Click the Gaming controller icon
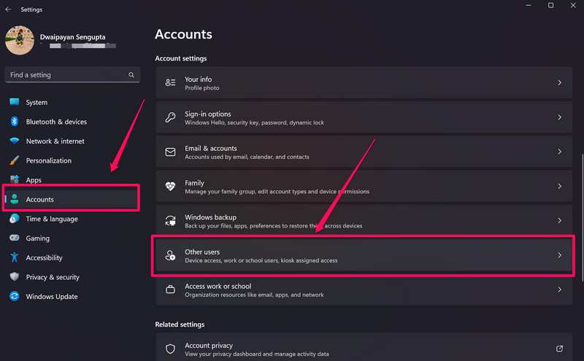Image resolution: width=584 pixels, height=361 pixels. click(15, 238)
